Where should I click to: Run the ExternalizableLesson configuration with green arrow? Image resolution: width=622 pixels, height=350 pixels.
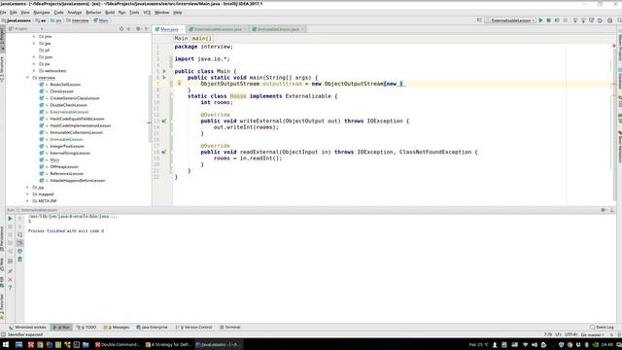point(540,20)
